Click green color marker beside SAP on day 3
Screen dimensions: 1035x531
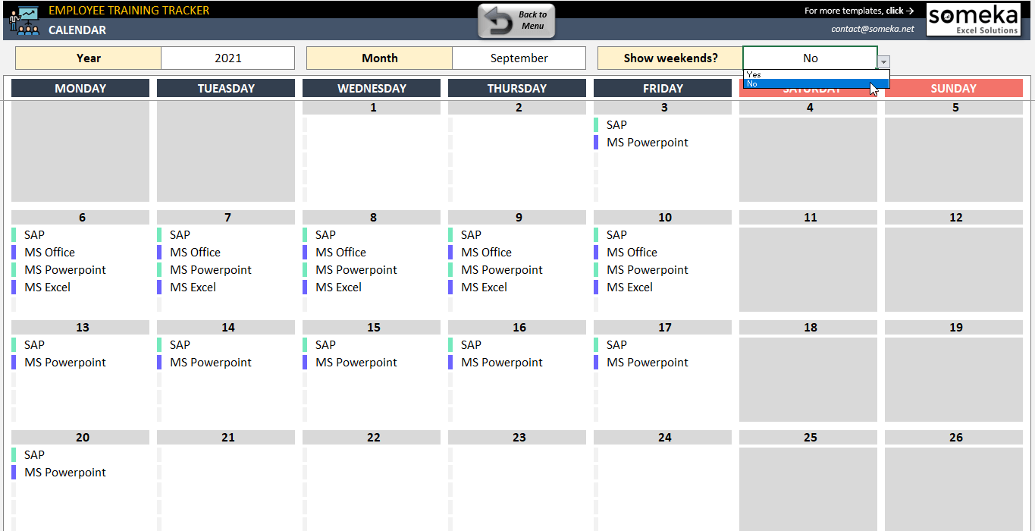(x=596, y=125)
